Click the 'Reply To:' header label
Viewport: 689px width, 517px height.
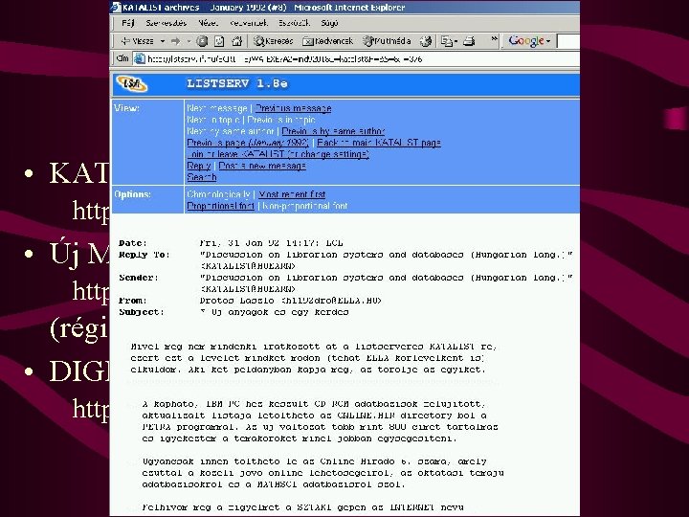[x=144, y=255]
